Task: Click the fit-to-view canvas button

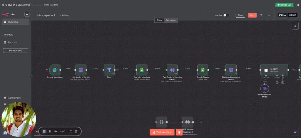Action: (37, 132)
